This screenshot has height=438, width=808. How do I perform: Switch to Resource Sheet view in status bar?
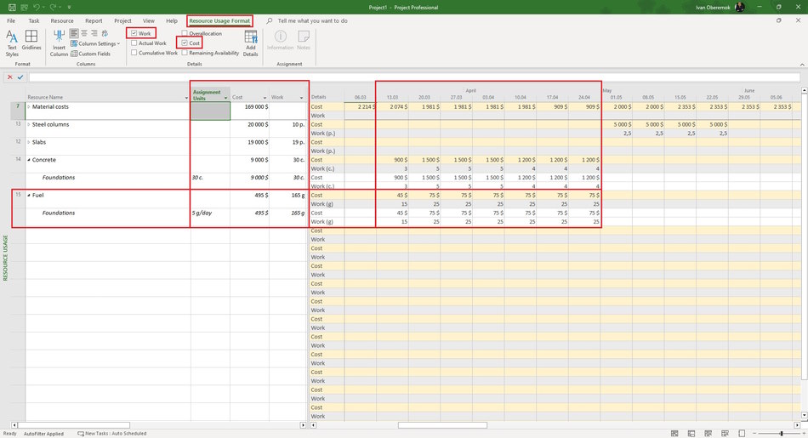tap(725, 434)
